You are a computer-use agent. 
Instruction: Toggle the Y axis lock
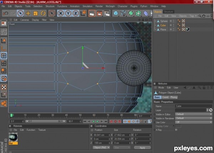68,13
